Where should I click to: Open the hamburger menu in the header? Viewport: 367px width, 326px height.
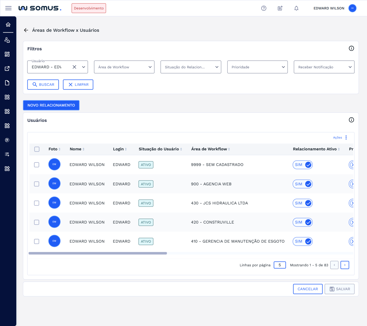coord(8,8)
